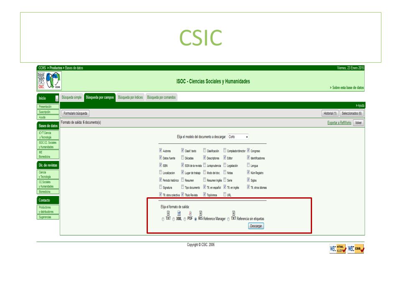This screenshot has height=301, width=401.
Task: Click the Historial (1) button
Action: pyautogui.click(x=330, y=113)
